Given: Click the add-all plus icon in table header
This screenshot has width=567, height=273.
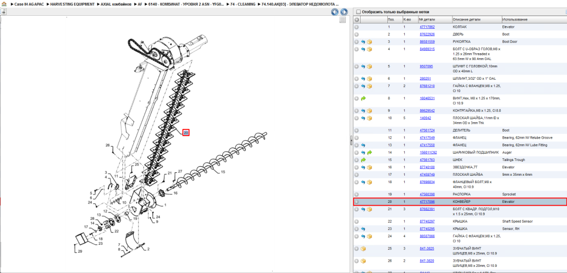Looking at the screenshot, I should [357, 19].
